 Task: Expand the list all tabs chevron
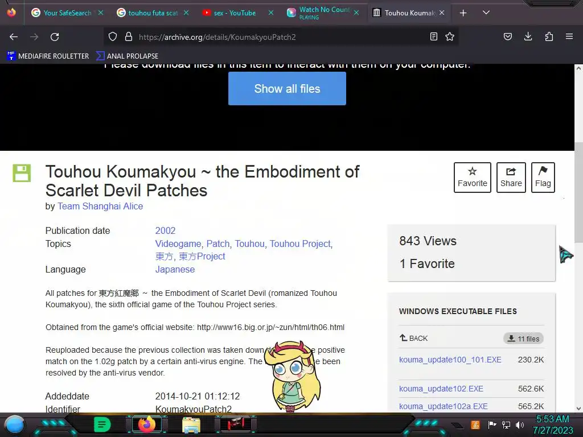[486, 13]
